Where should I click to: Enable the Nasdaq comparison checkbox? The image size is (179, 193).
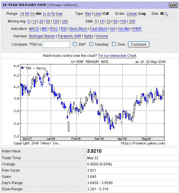pos(92,44)
